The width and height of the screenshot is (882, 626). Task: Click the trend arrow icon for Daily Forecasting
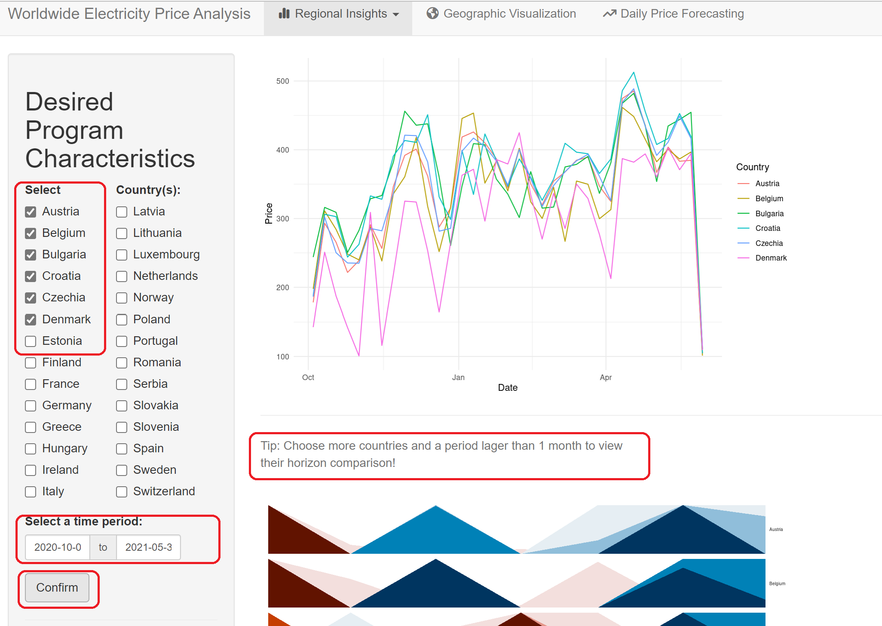coord(609,14)
